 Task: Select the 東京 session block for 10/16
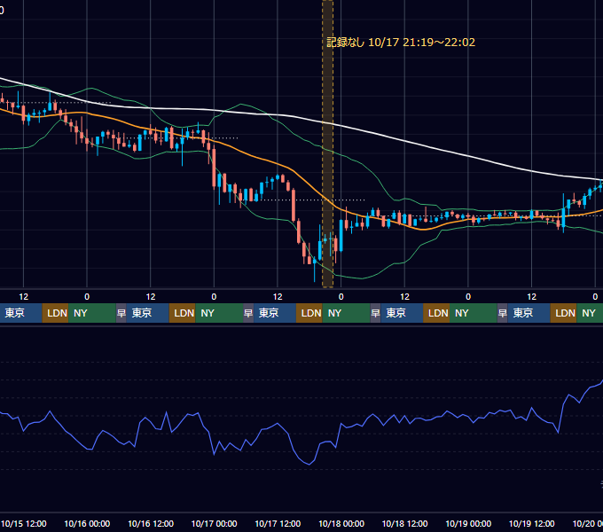148,313
